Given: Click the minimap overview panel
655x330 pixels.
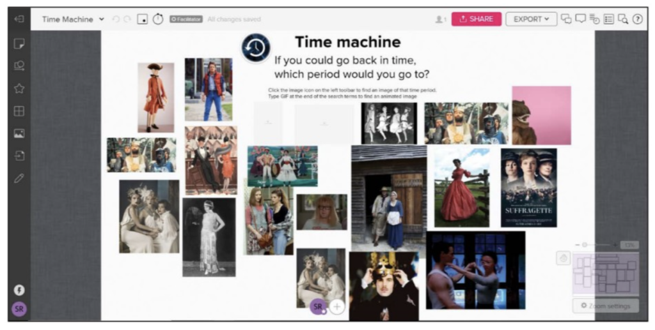Looking at the screenshot, I should tap(606, 274).
